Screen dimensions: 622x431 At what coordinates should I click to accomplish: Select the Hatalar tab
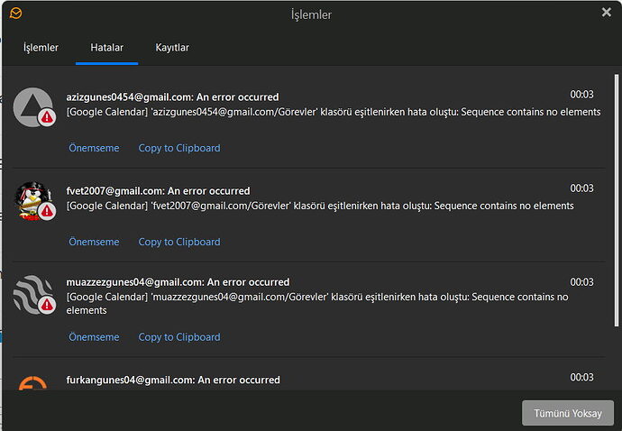106,47
